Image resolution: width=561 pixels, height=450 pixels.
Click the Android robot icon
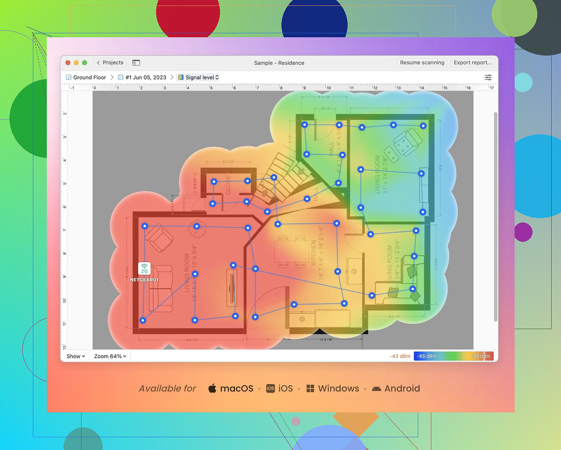[376, 388]
